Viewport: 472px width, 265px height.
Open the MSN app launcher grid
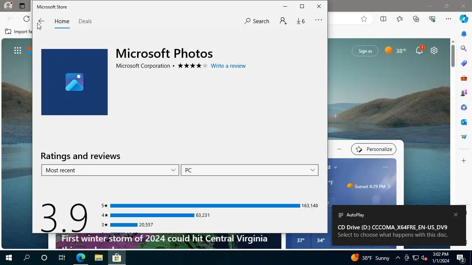(17, 51)
